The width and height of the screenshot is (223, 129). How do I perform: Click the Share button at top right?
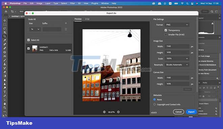point(205,11)
